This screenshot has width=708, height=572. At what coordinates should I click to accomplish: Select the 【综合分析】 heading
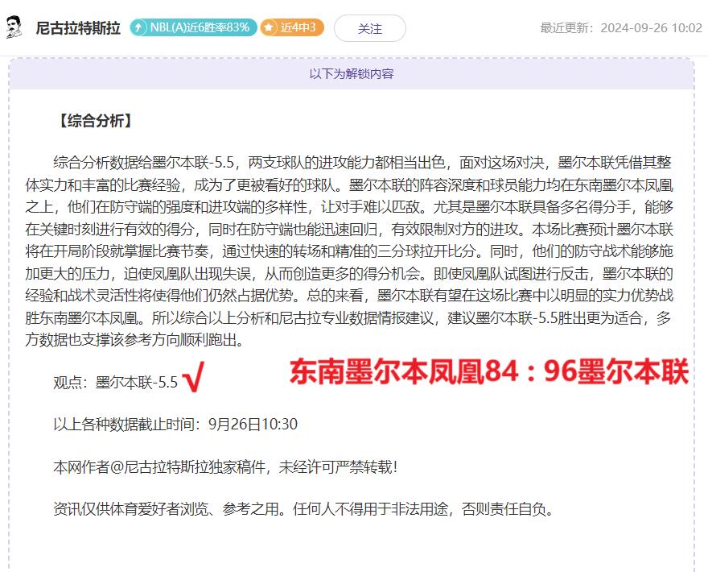coord(95,121)
